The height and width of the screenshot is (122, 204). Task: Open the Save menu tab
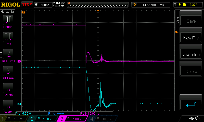177,20
